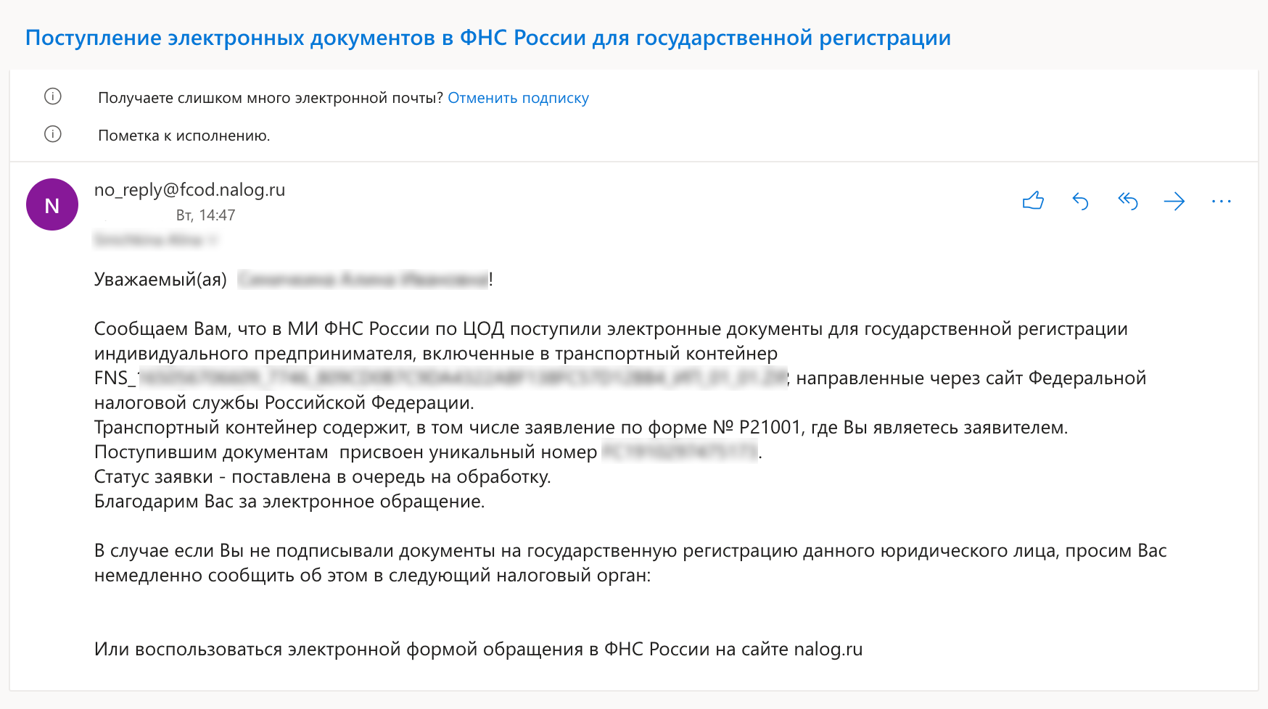
Task: Click the blurred FNS_ transport container name
Action: 461,378
